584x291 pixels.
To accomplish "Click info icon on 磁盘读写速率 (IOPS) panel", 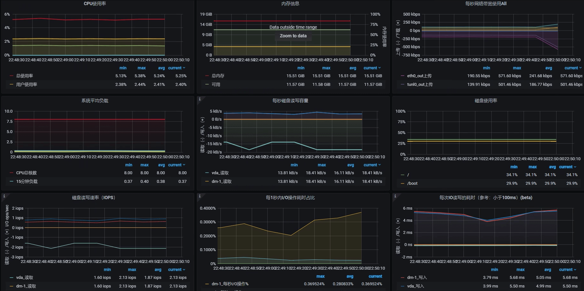I will point(4,196).
